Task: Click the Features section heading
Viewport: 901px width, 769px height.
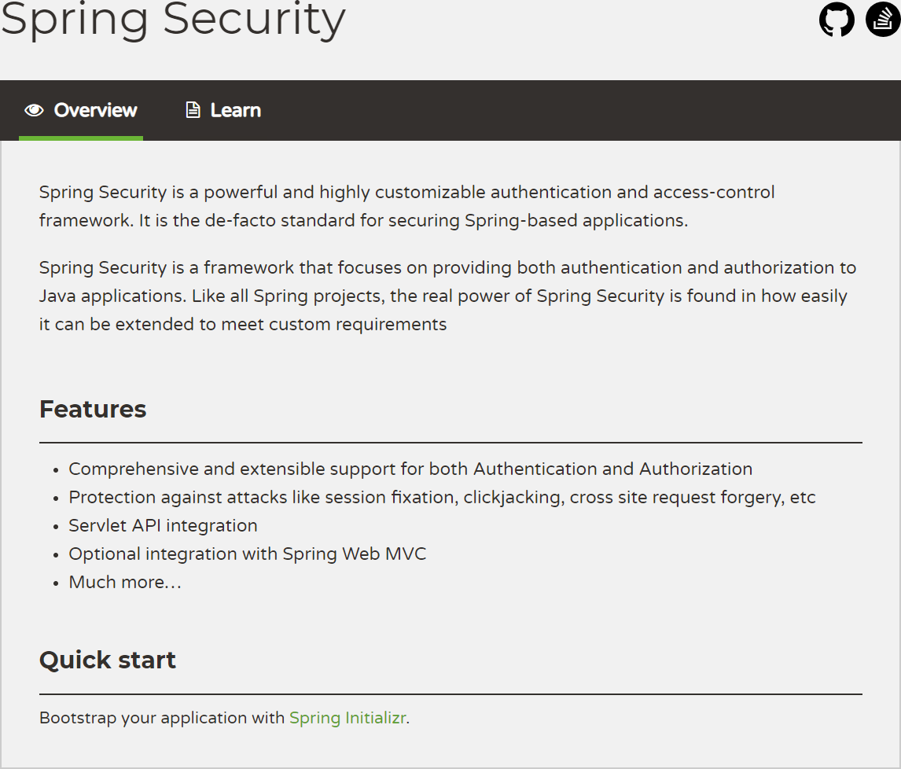Action: tap(93, 409)
